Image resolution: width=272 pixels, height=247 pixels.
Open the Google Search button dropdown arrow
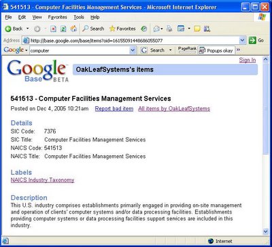pos(171,50)
